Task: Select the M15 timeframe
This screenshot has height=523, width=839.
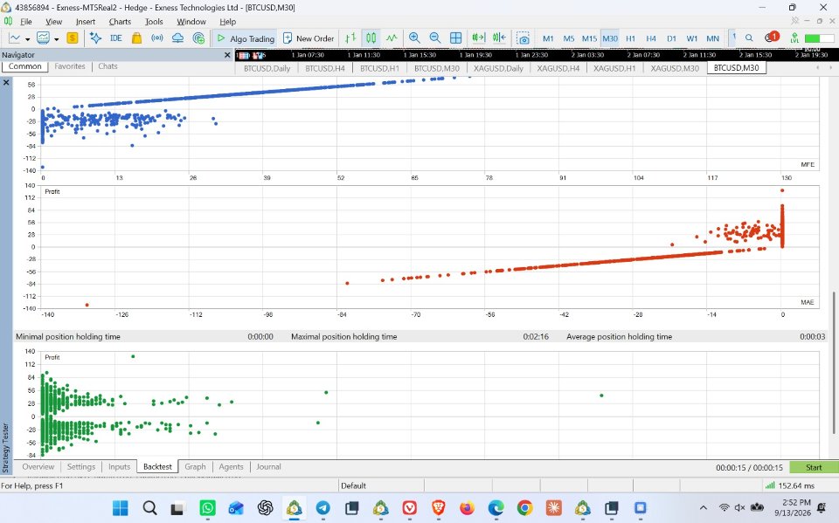Action: click(x=589, y=38)
